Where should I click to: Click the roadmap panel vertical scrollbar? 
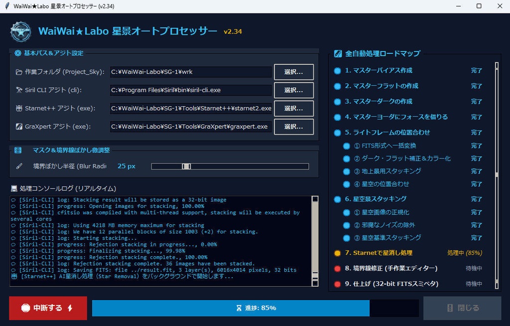pyautogui.click(x=497, y=175)
